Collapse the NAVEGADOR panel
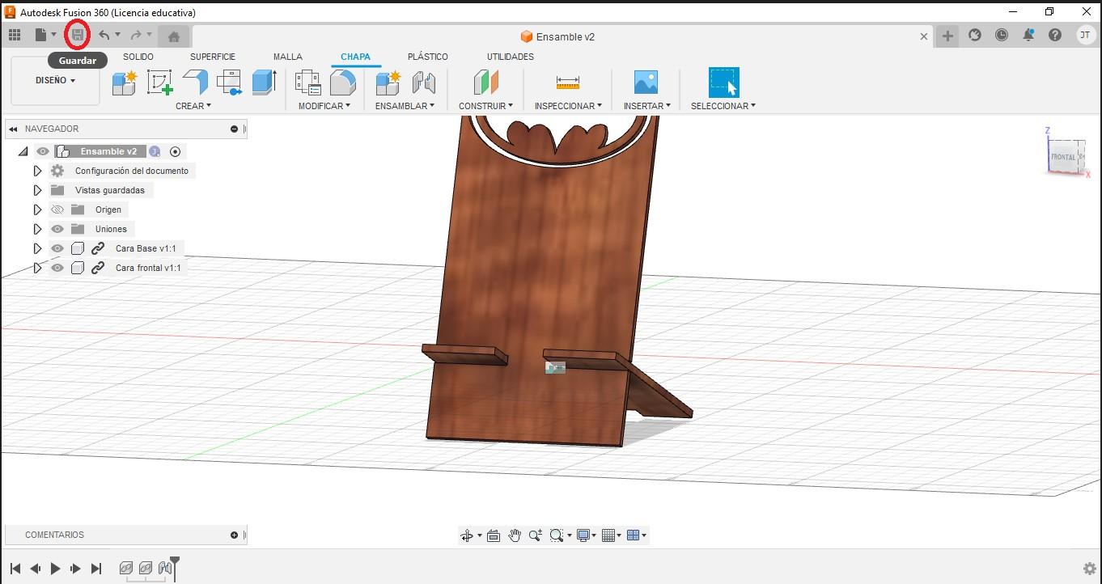The height and width of the screenshot is (584, 1102). (11, 129)
